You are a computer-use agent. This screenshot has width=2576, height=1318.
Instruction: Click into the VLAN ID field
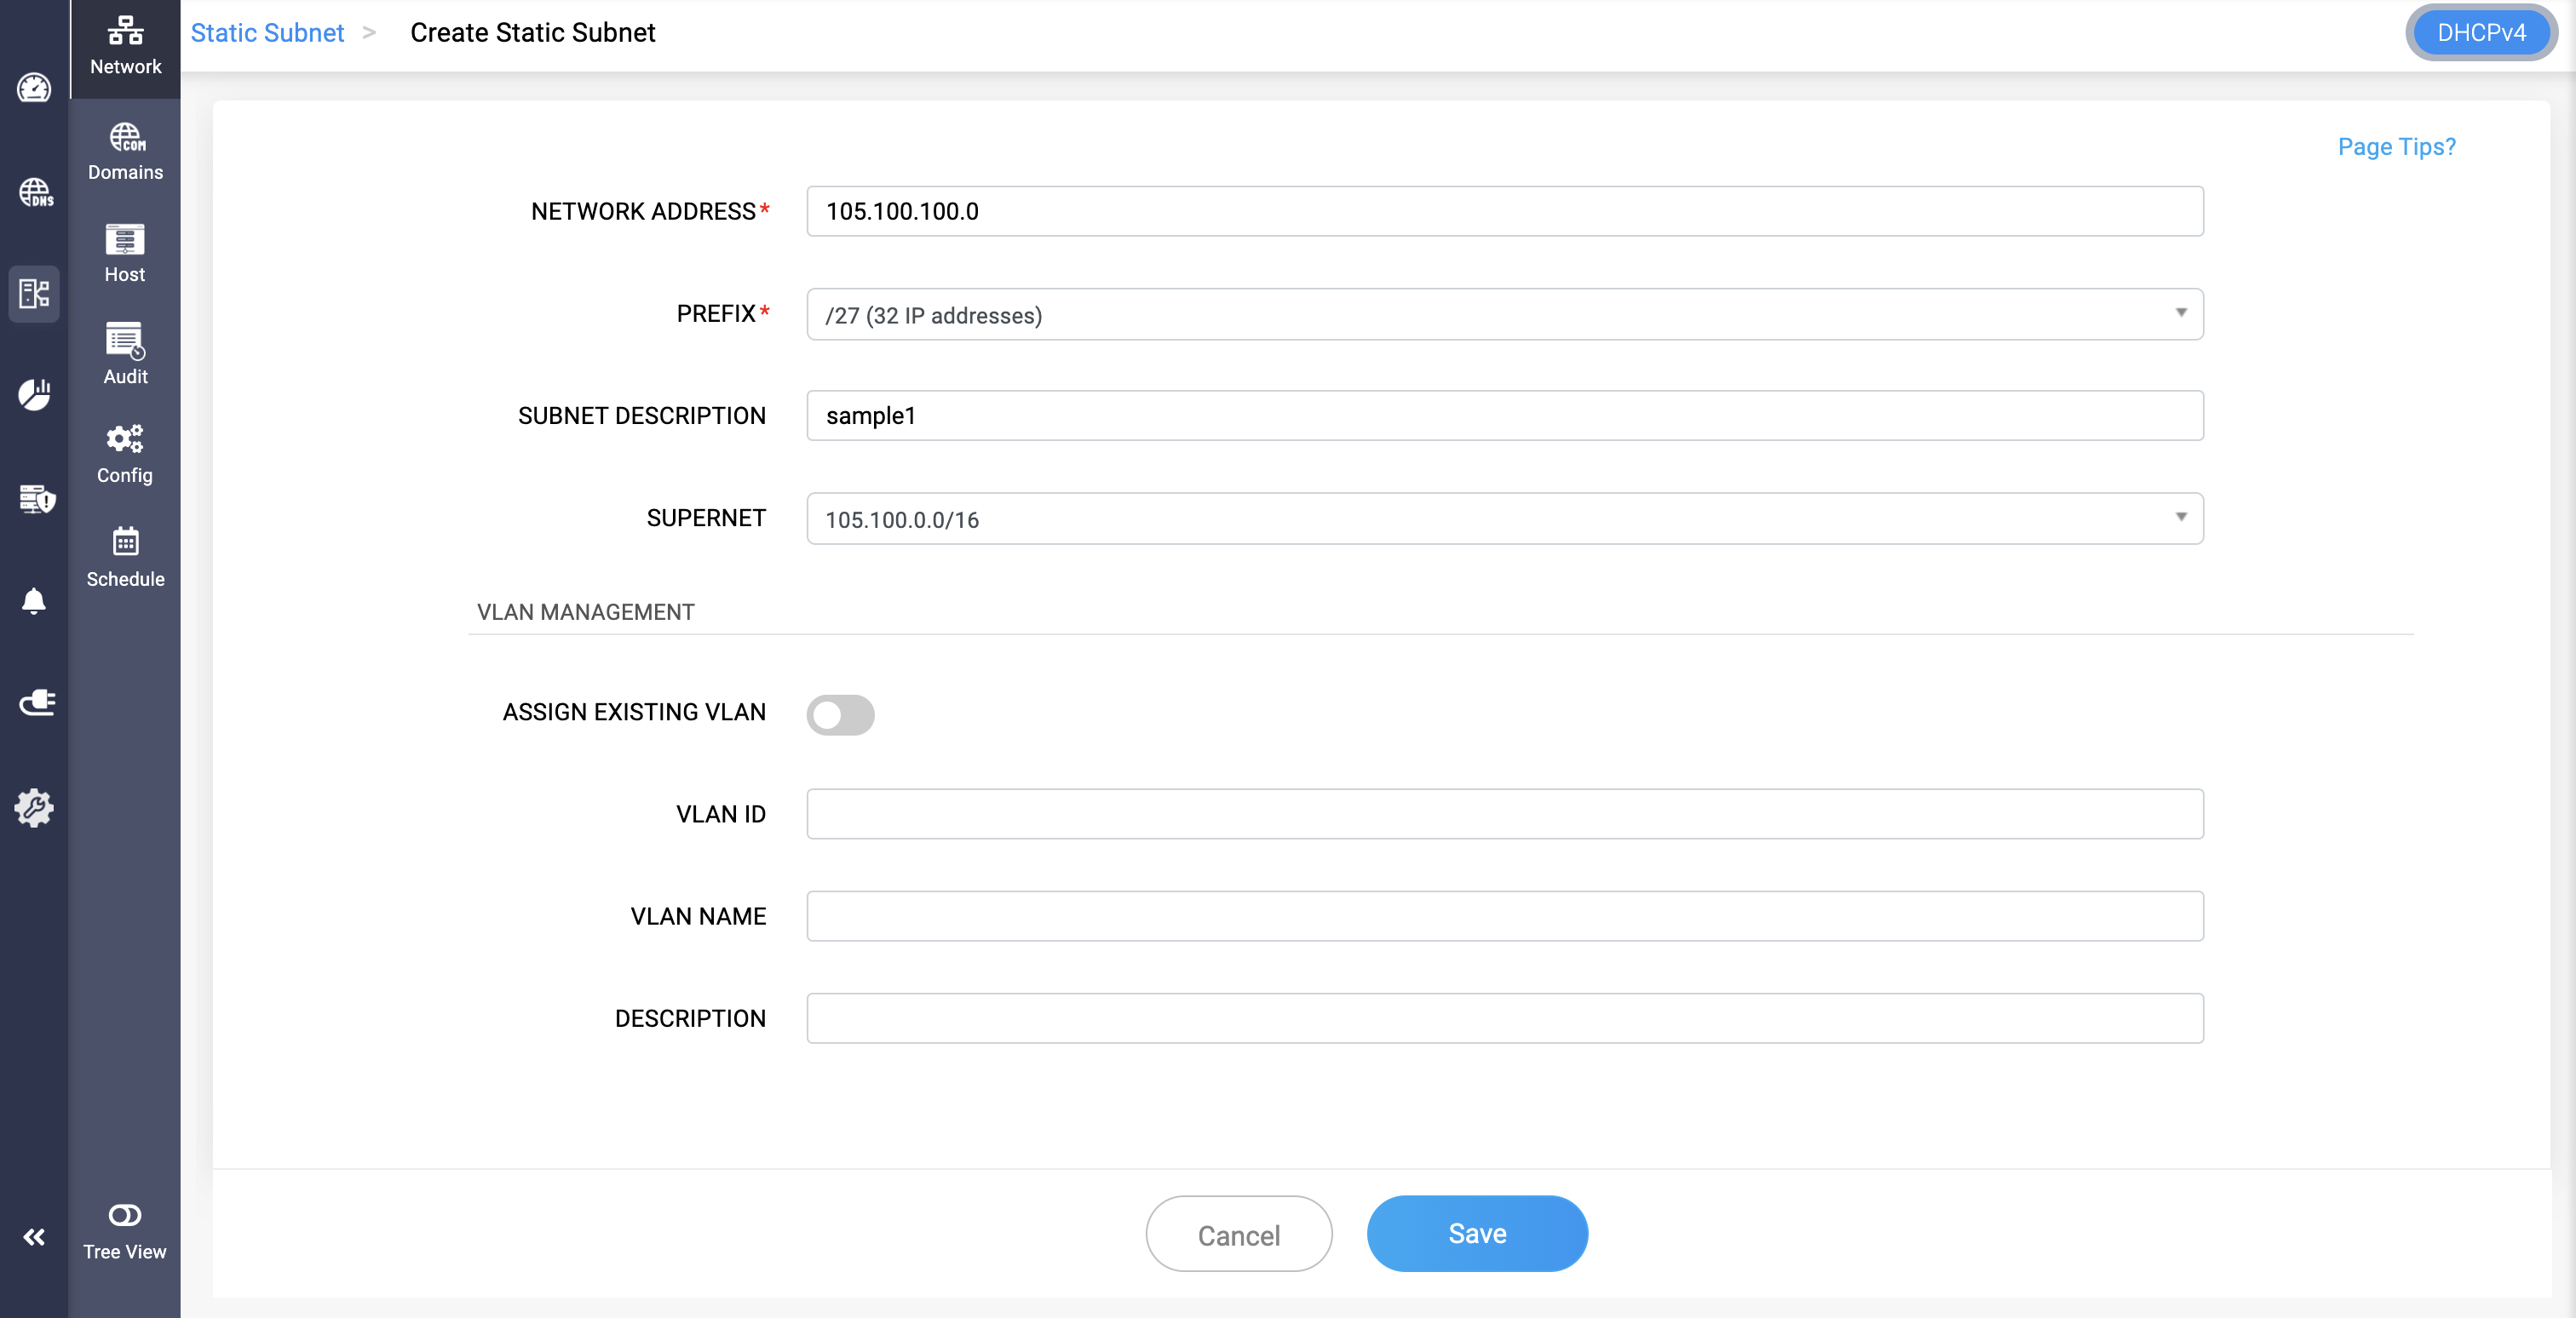pyautogui.click(x=1504, y=814)
